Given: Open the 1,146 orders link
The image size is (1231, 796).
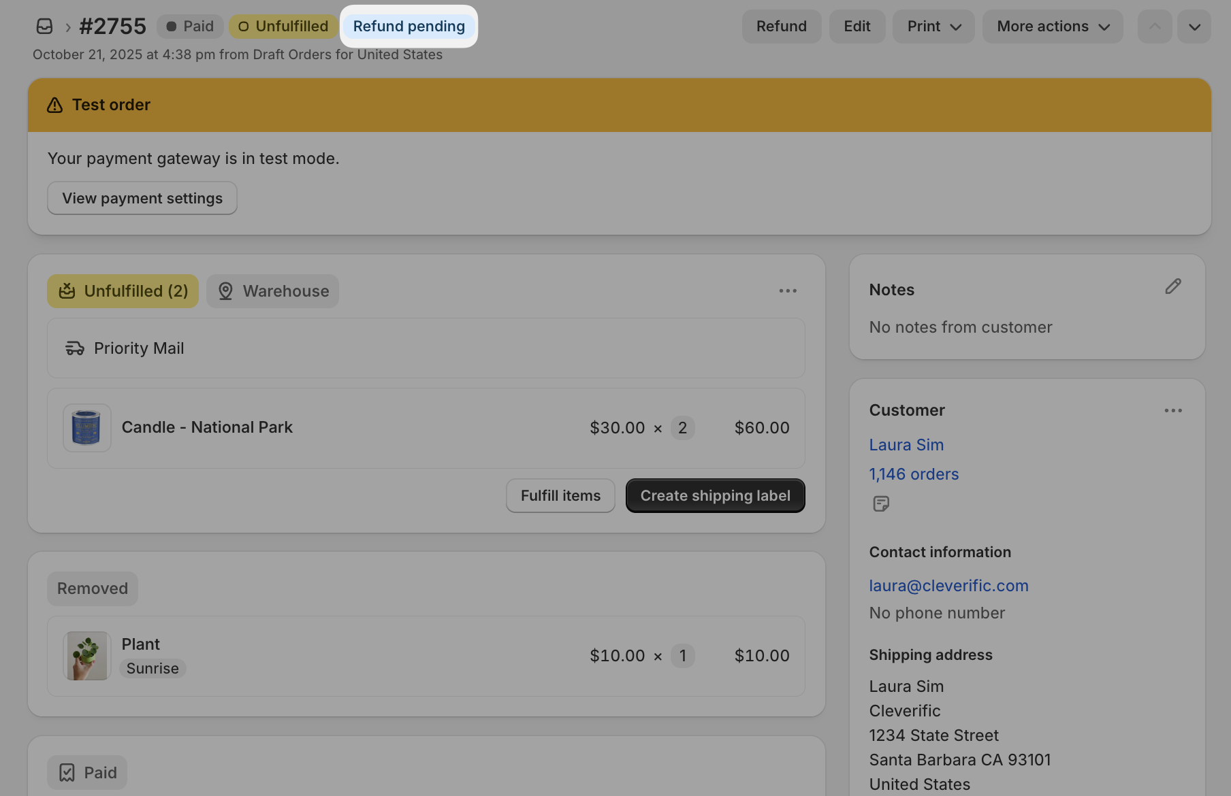Looking at the screenshot, I should coord(914,474).
